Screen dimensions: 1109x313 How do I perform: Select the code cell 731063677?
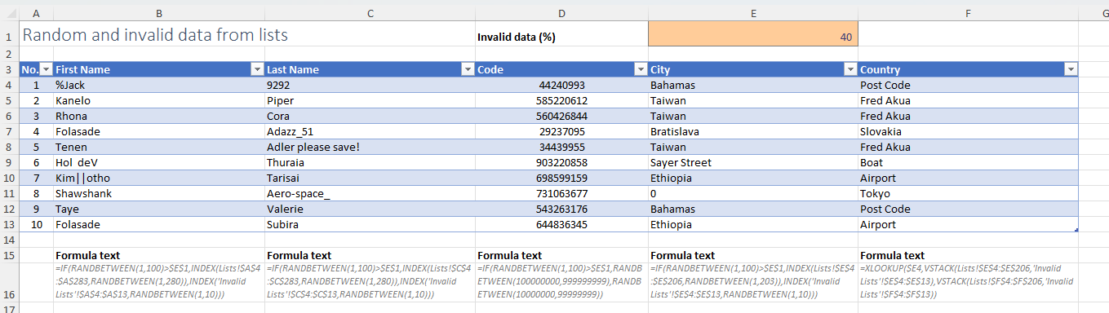pos(561,194)
